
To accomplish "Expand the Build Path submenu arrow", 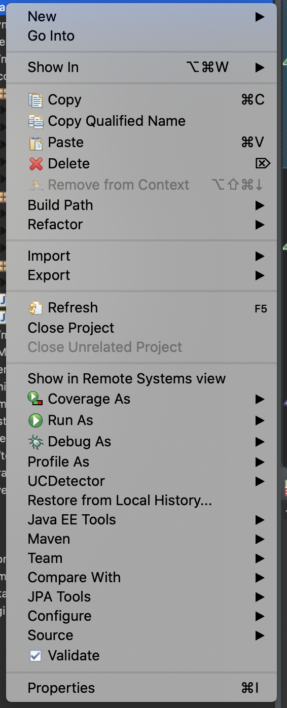I will pos(260,205).
